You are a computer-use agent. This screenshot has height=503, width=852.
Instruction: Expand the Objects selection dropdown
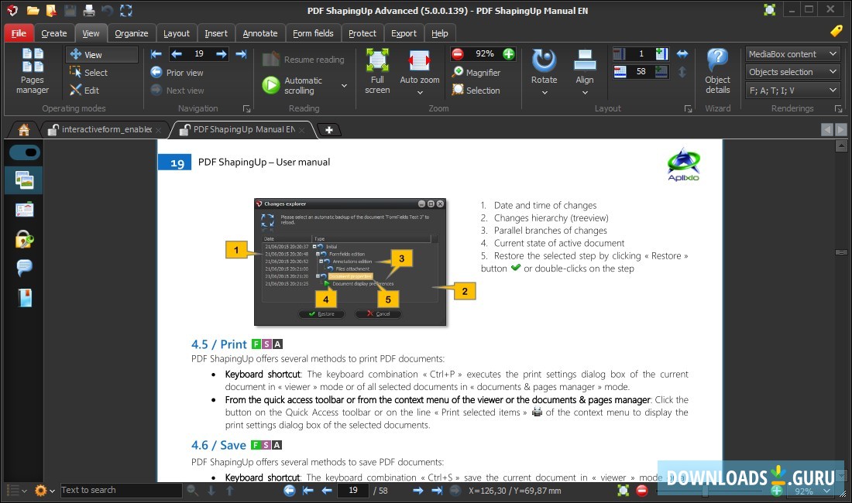click(792, 72)
